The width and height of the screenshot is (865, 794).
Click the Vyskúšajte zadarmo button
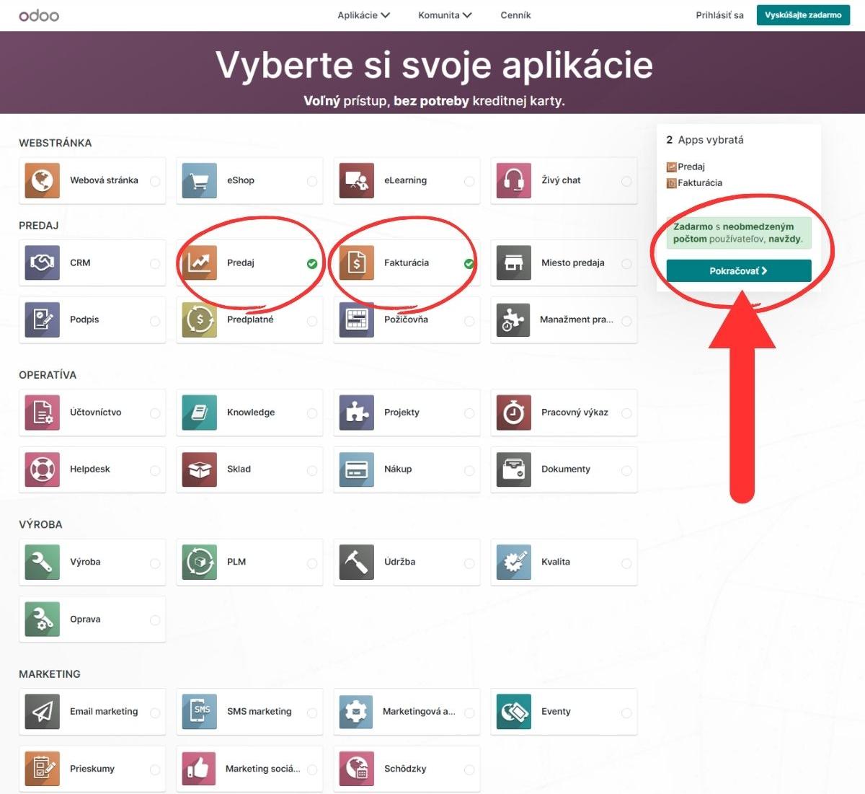[803, 15]
